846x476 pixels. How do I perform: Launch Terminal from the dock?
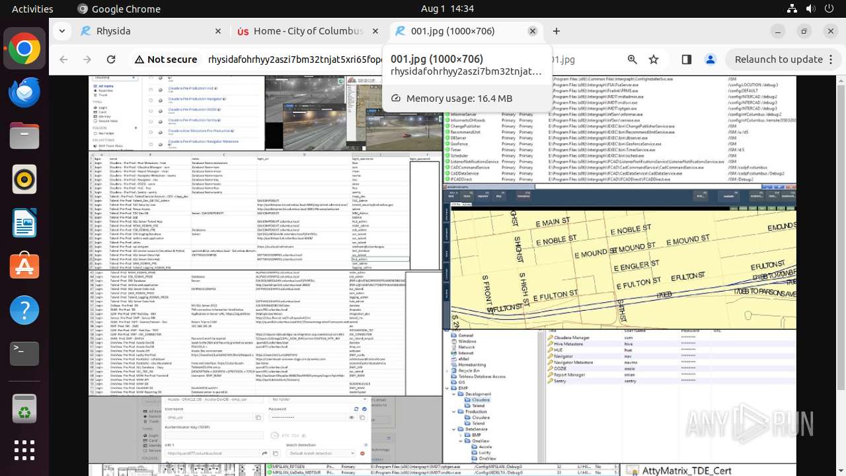pos(24,354)
